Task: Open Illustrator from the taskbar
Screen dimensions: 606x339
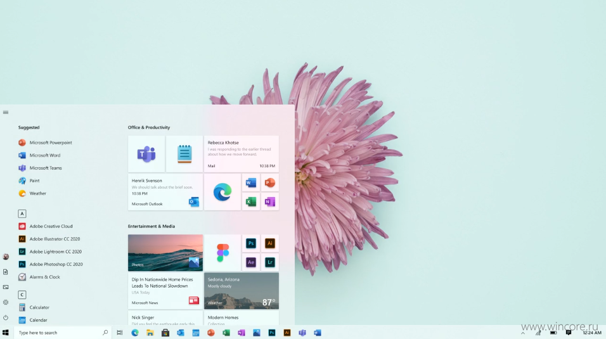Action: coord(287,333)
